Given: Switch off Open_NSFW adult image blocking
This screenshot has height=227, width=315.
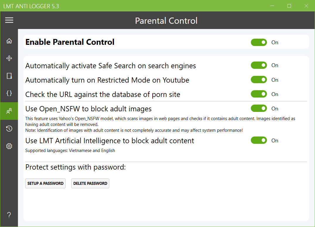Looking at the screenshot, I should (259, 108).
